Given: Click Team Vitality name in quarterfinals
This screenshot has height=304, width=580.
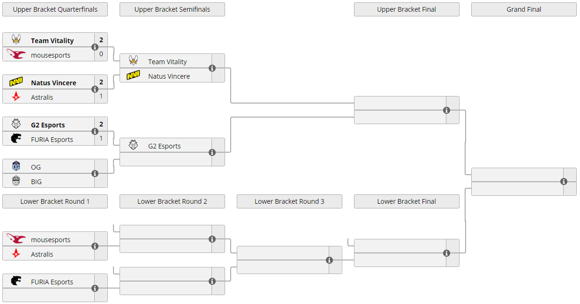Looking at the screenshot, I should point(52,41).
